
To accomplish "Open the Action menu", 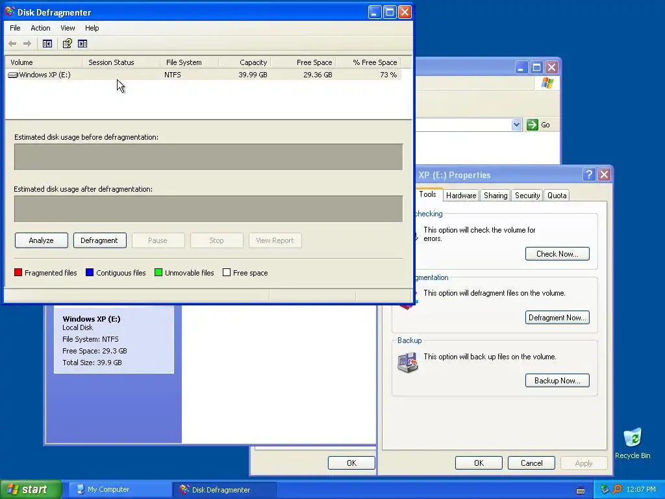I will click(x=40, y=28).
